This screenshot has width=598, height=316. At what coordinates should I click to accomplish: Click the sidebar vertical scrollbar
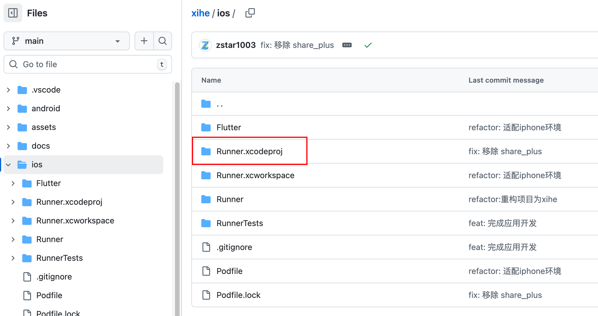[x=177, y=199]
